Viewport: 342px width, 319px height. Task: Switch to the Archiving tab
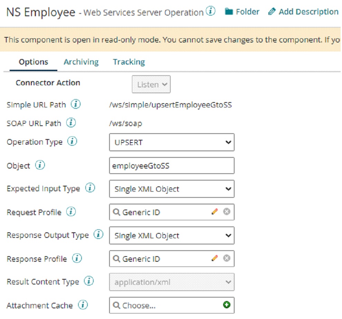(81, 61)
